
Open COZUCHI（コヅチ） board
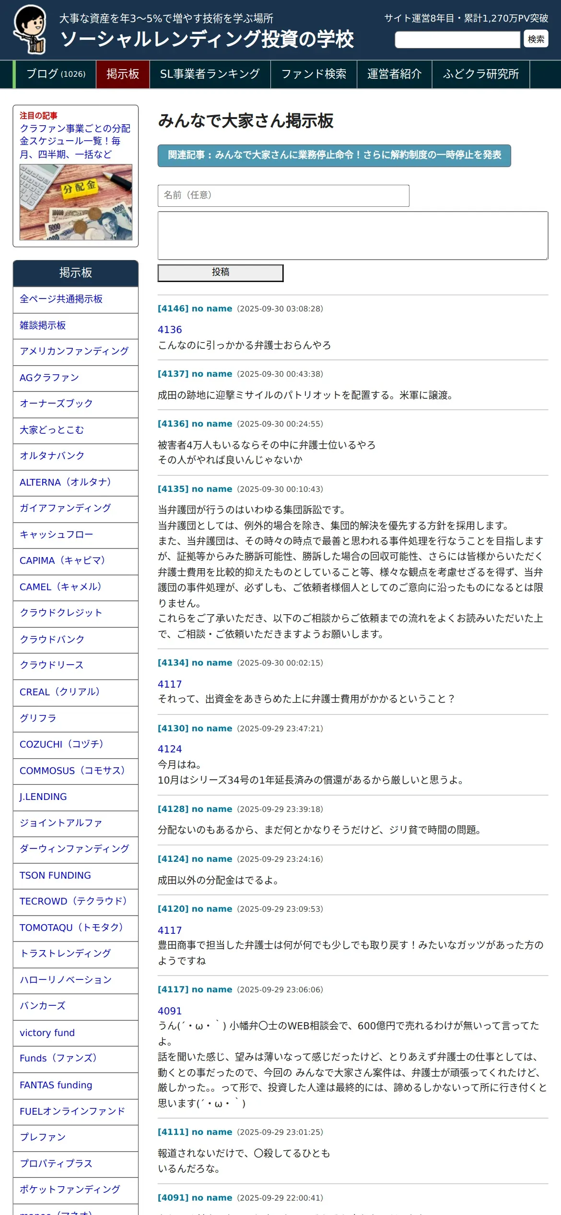coord(76,745)
